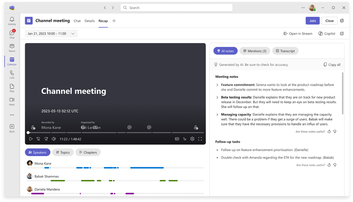Open Calls in the left sidebar

click(12, 74)
